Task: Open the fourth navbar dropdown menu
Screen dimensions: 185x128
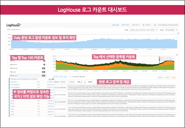Action: click(x=147, y=25)
